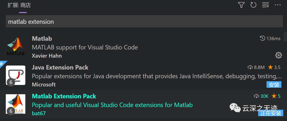
Task: Click the Java Extension Pack coffee cup logo
Action: point(16,75)
